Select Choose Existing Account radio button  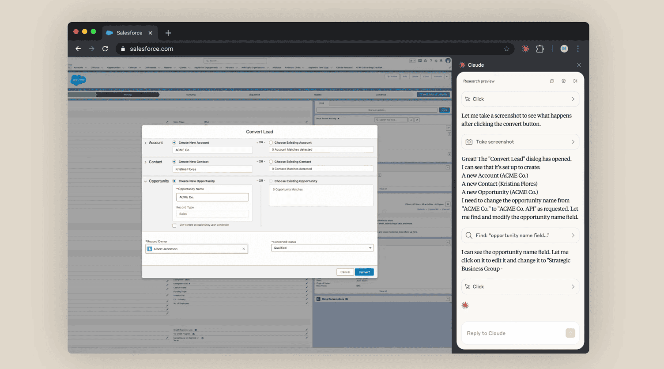(271, 143)
